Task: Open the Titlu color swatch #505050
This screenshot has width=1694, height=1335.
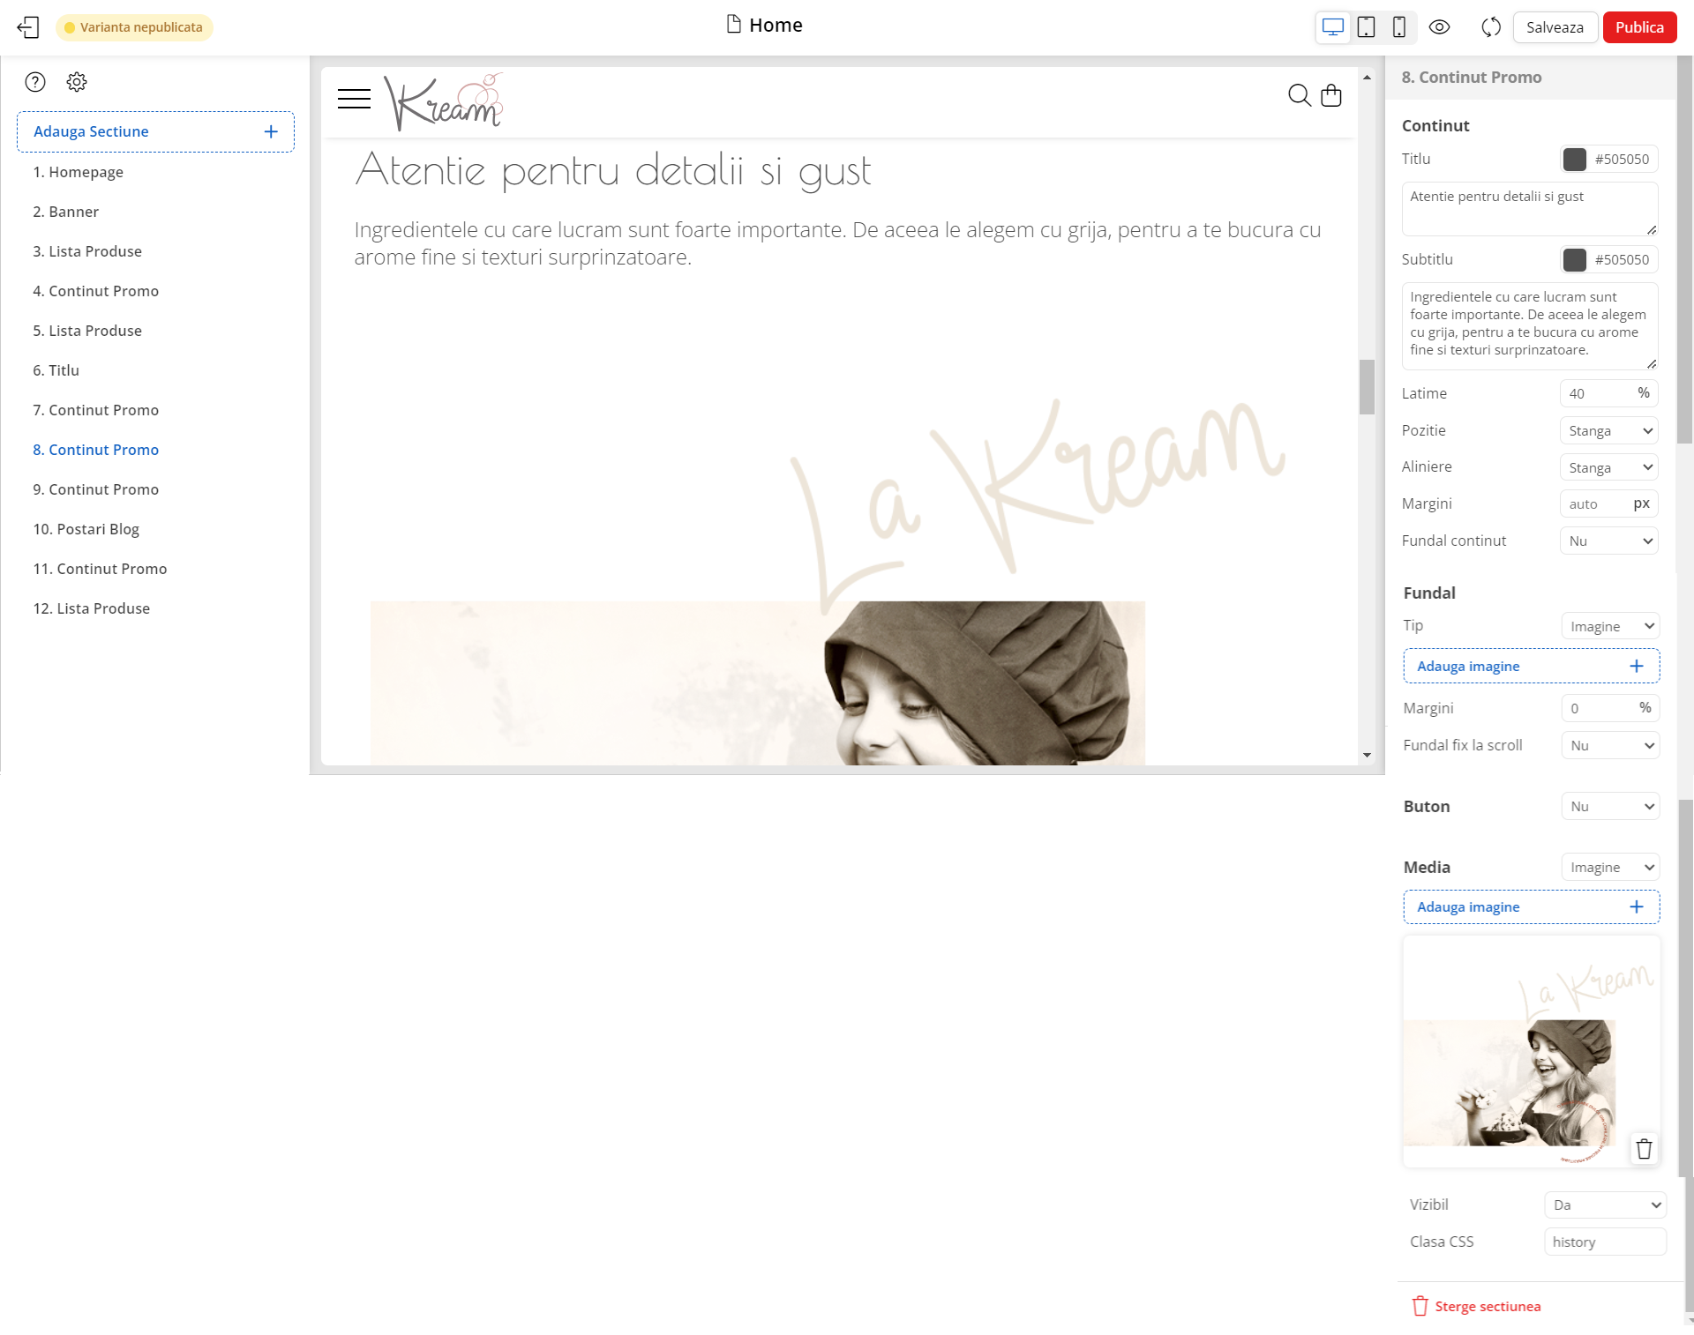Action: pos(1577,159)
